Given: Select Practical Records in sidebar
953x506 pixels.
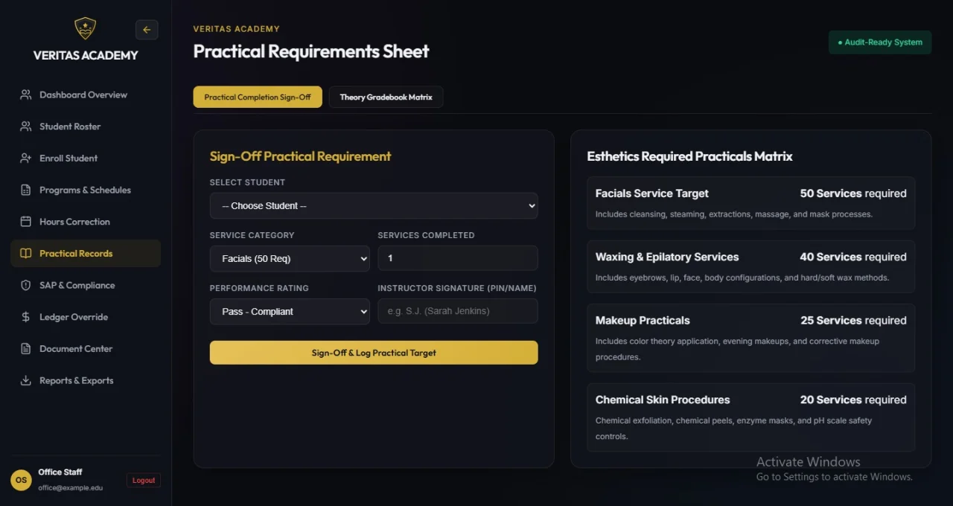Looking at the screenshot, I should coord(86,254).
